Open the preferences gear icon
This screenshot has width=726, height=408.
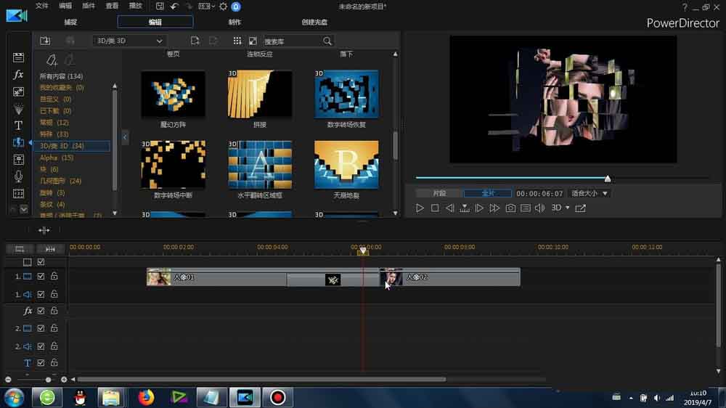coord(223,7)
